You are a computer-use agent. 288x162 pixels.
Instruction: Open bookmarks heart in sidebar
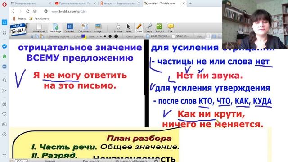4,114
